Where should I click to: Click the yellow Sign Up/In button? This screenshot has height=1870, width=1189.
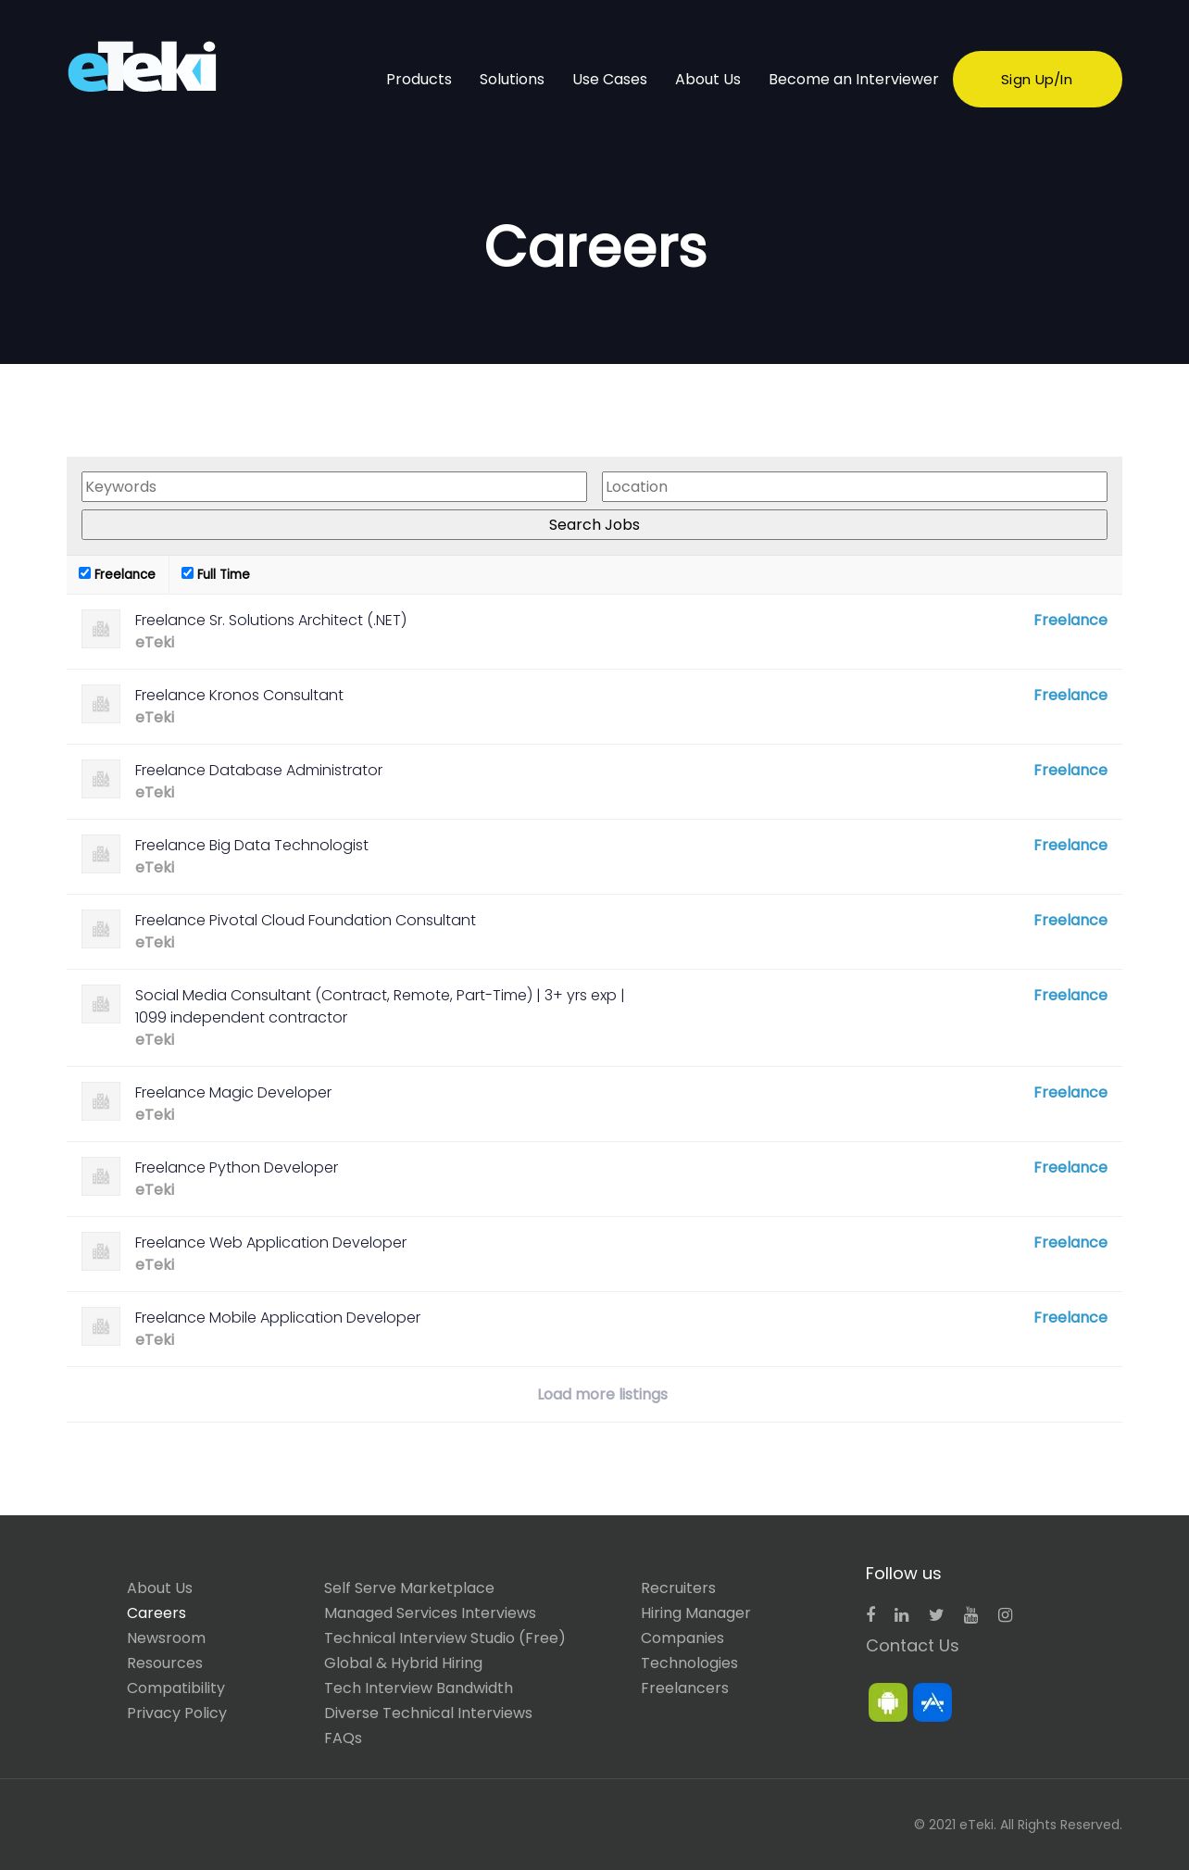tap(1037, 80)
